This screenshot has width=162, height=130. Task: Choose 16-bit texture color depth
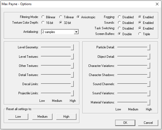coord(43,23)
